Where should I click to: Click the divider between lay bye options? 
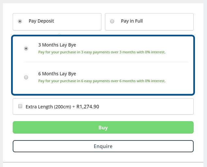point(106,62)
